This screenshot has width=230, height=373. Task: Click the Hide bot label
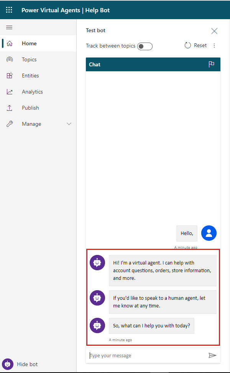27,364
